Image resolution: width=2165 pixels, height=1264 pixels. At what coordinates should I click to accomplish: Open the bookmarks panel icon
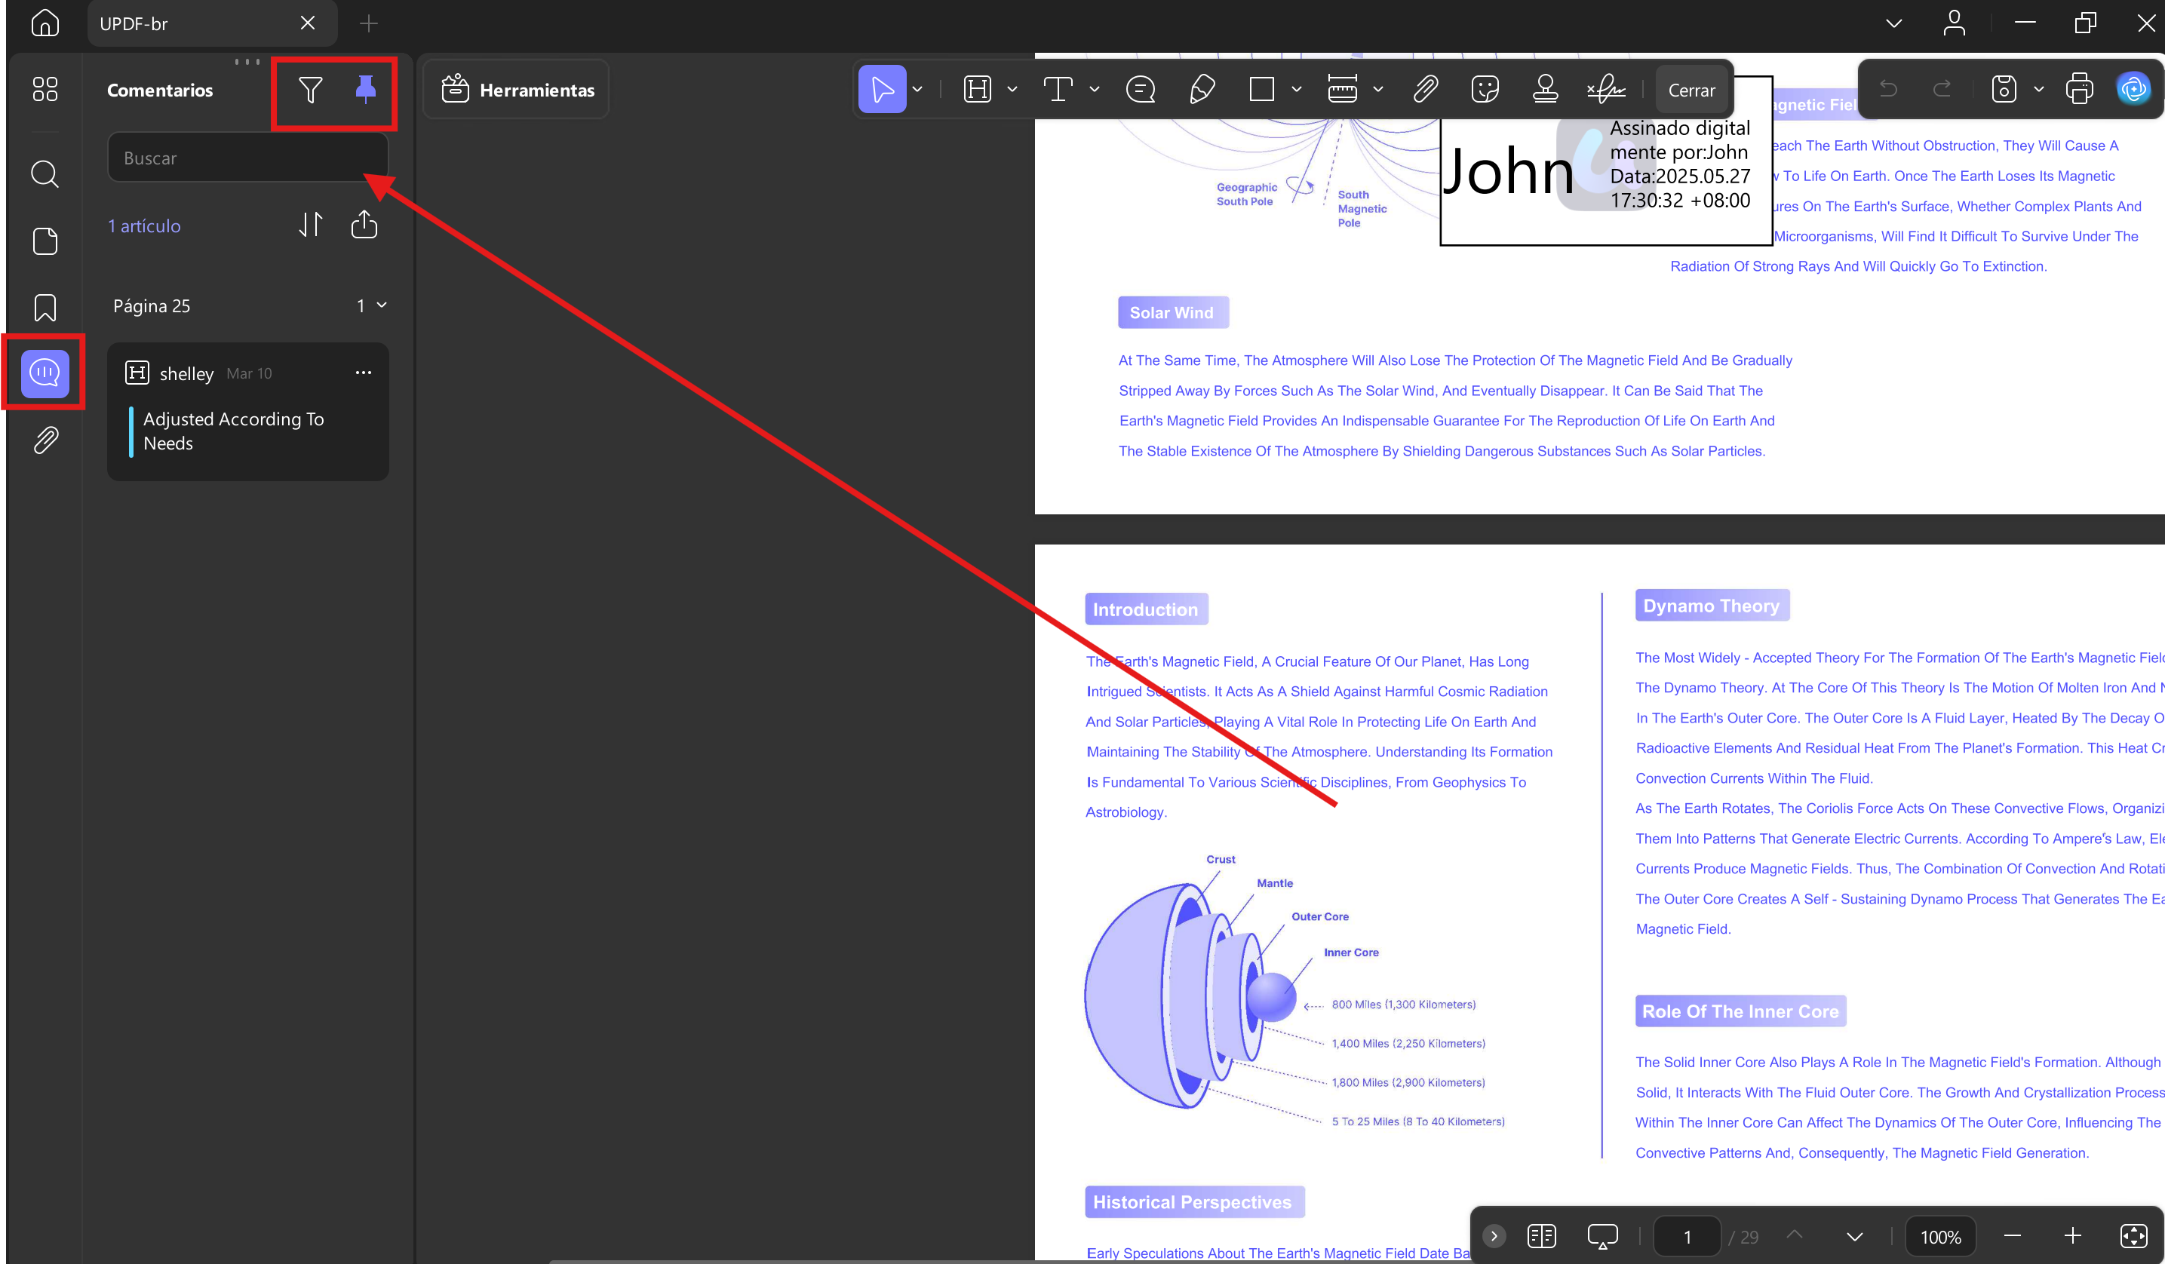coord(45,308)
